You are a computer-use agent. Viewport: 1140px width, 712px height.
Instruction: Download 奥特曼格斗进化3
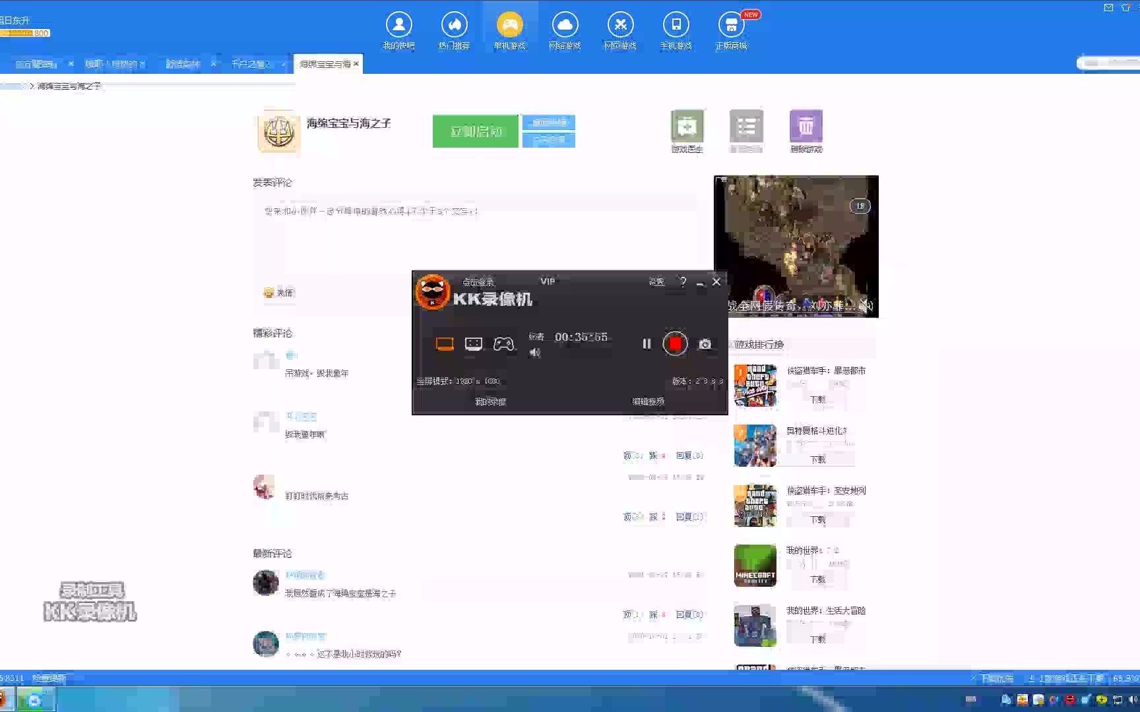pyautogui.click(x=818, y=460)
